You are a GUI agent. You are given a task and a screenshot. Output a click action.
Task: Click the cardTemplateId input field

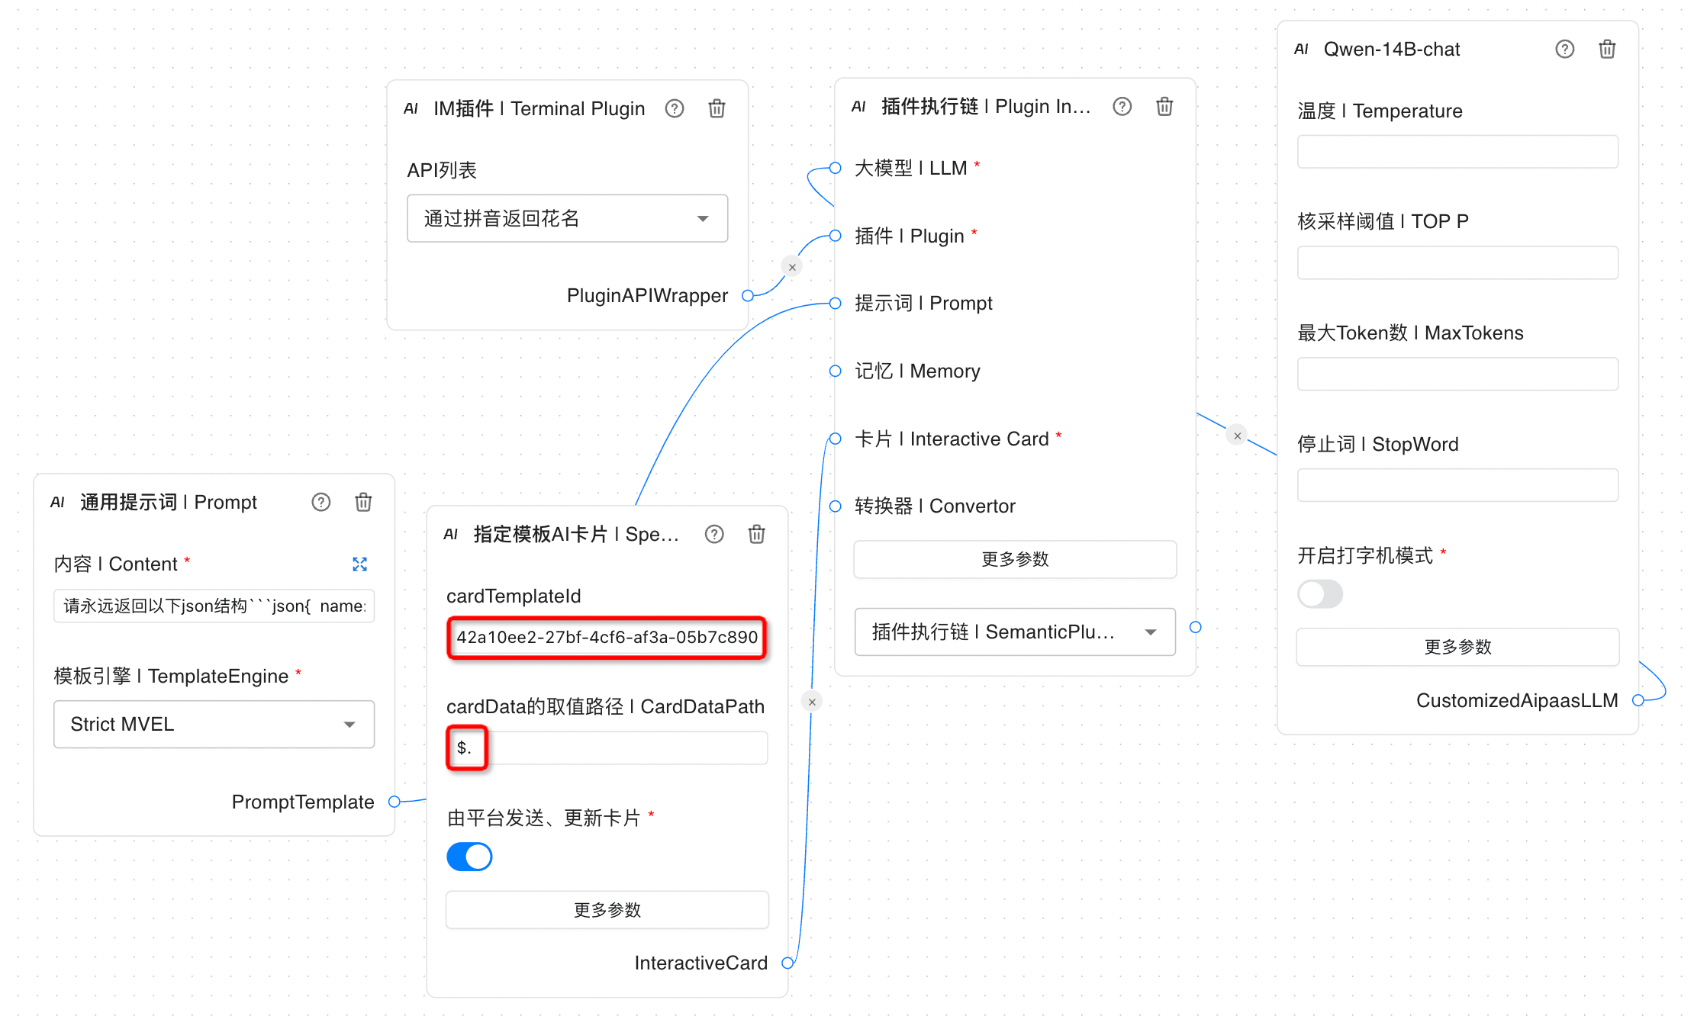[x=607, y=637]
